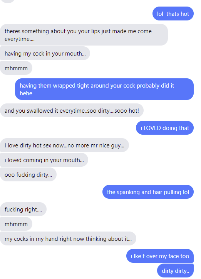Select the 'mhmmm' bubble below the 'right....' message
201x279 pixels.
coord(16,224)
